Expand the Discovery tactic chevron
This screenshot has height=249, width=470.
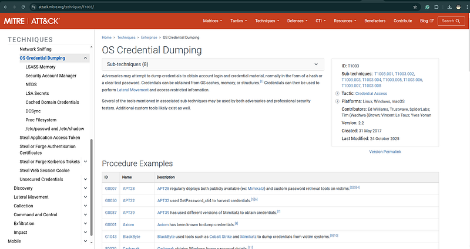(x=85, y=188)
